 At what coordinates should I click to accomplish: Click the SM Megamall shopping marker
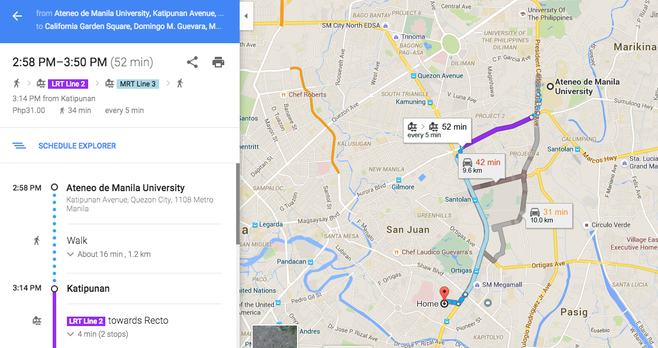tap(478, 285)
